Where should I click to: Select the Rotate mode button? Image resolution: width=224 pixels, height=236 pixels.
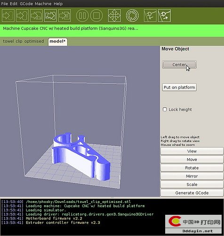tap(192, 168)
